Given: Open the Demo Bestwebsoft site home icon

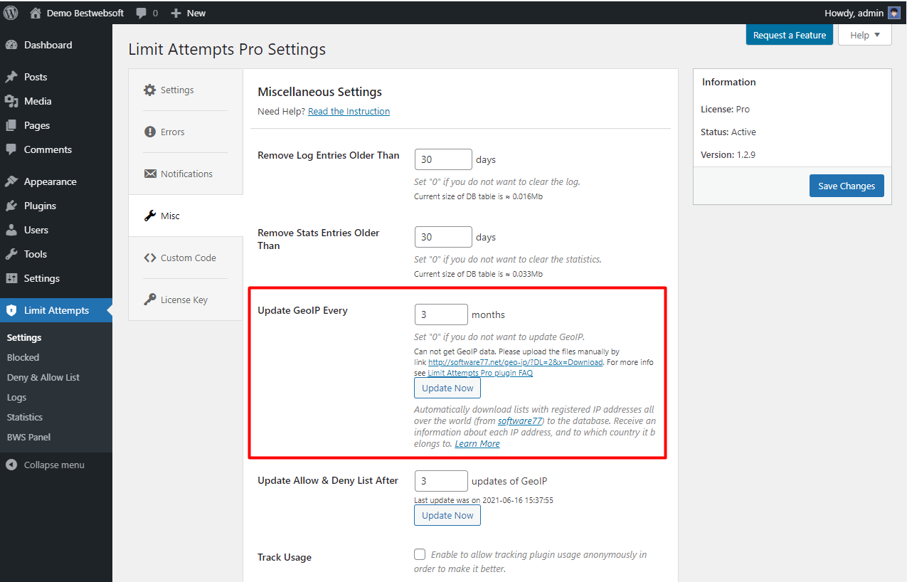Looking at the screenshot, I should [36, 13].
